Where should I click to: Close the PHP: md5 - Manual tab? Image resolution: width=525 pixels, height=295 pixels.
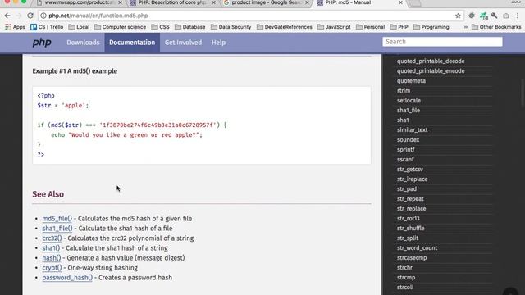[x=400, y=2]
